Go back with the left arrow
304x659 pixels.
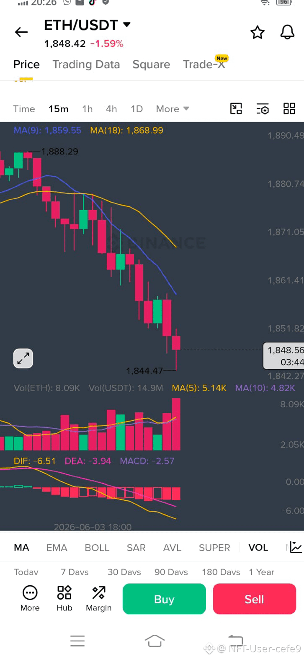(x=21, y=32)
